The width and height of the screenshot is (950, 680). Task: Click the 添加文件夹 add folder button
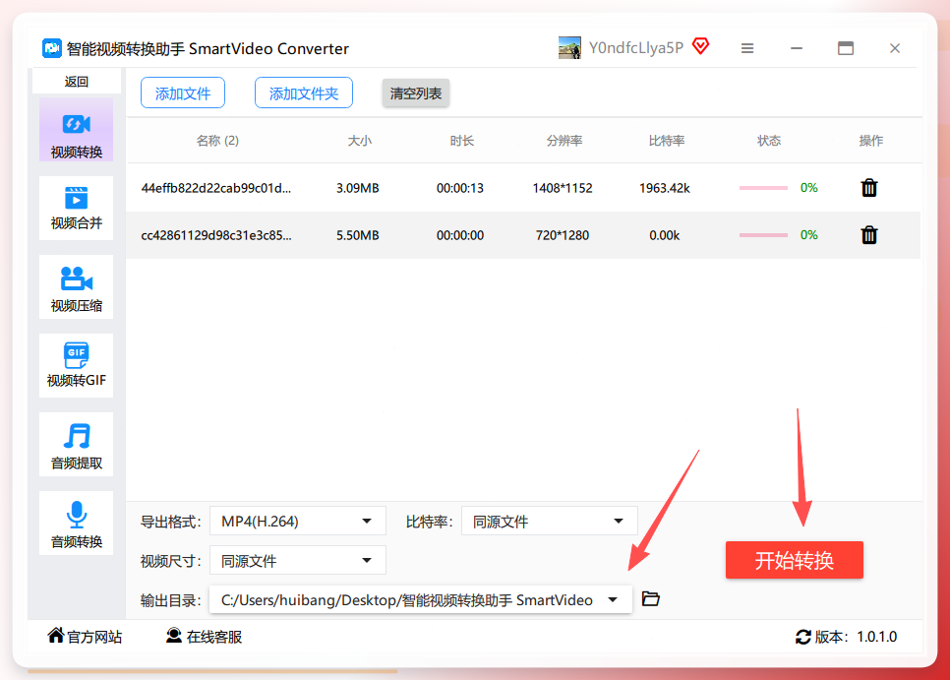click(304, 93)
